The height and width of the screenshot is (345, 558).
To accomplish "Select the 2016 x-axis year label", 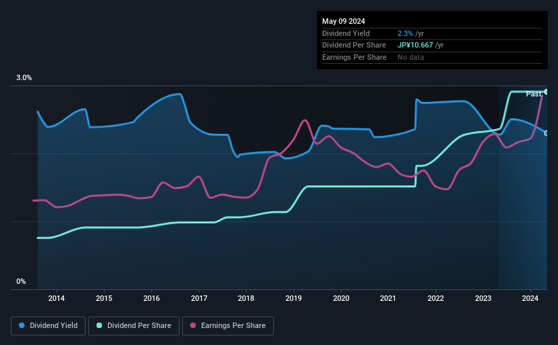I will click(152, 298).
